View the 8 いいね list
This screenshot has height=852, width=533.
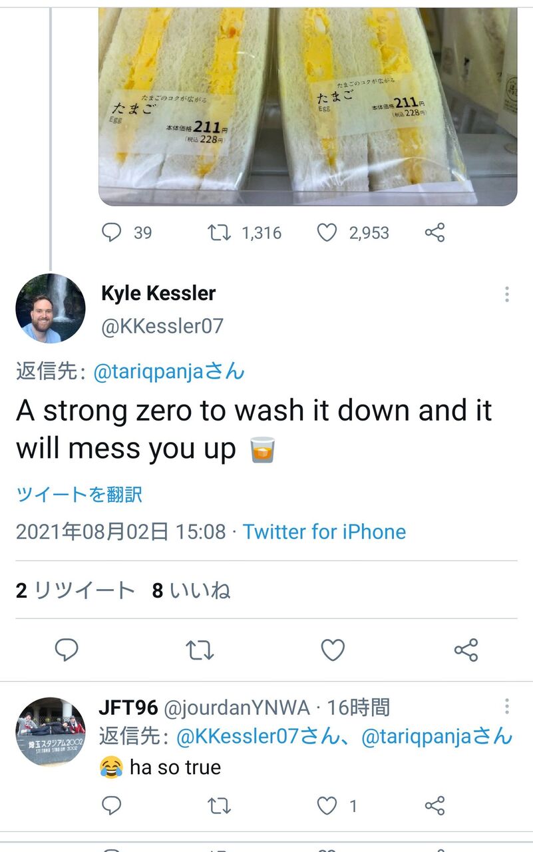click(x=191, y=590)
